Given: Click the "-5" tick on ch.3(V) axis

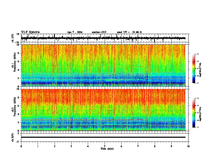Looking at the screenshot, I should tap(18, 142).
